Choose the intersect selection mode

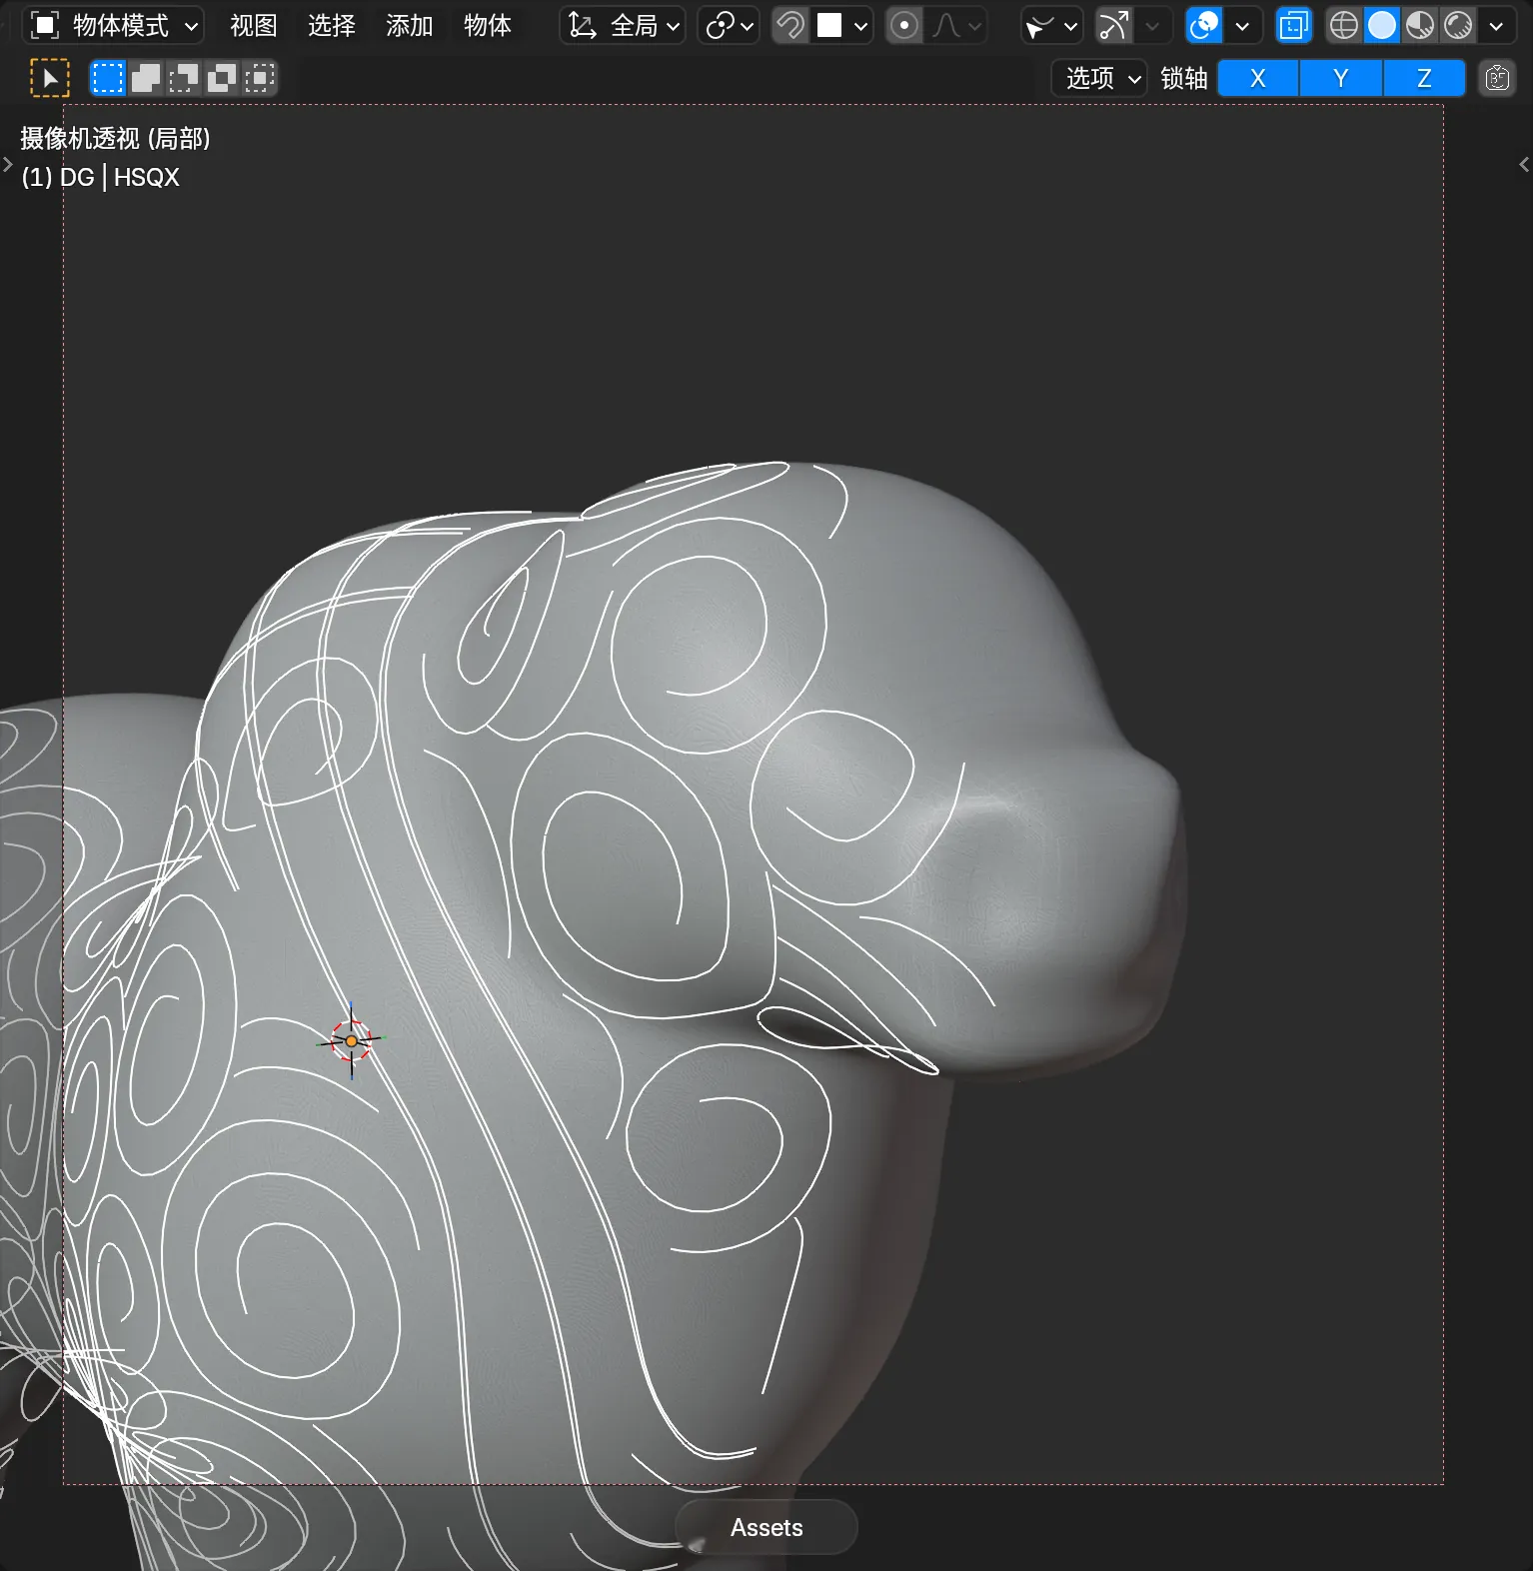point(259,78)
